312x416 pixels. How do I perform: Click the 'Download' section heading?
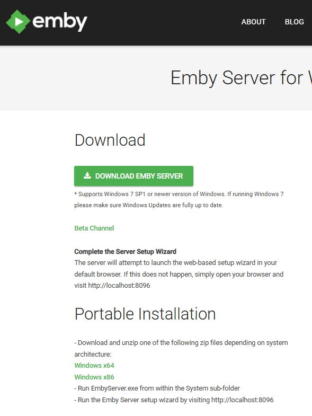(x=110, y=140)
